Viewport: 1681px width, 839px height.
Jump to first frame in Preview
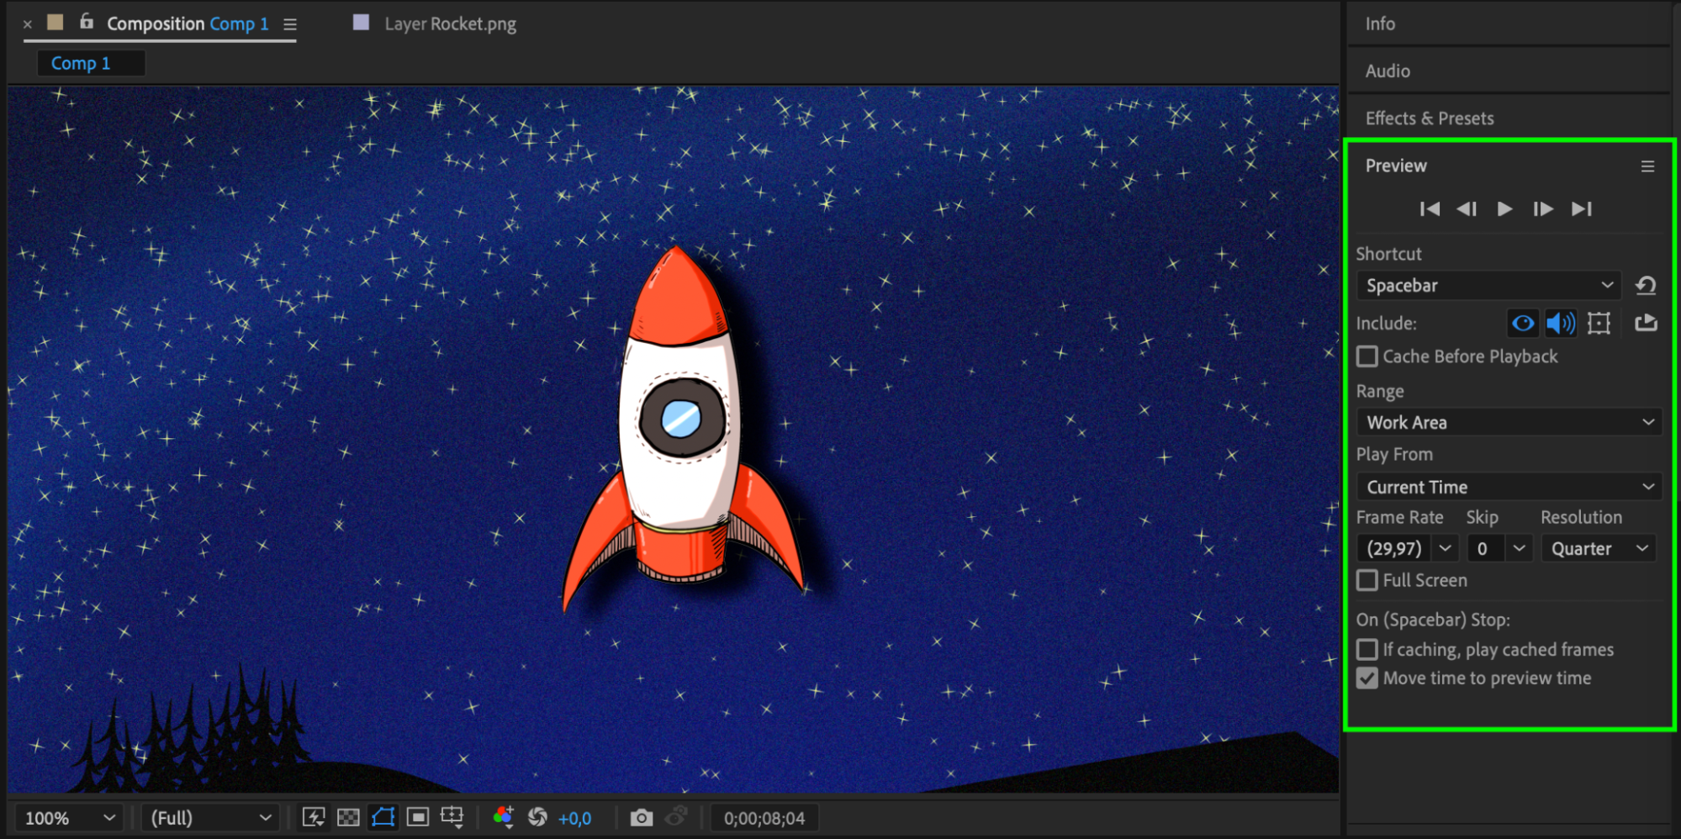coord(1429,208)
